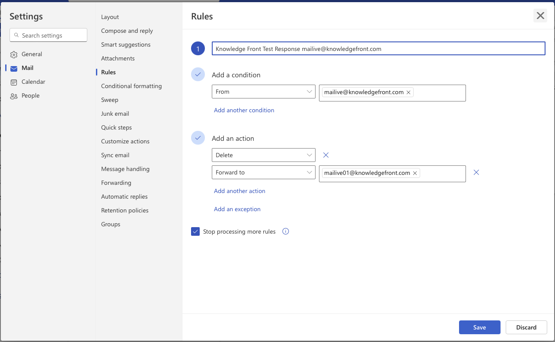Viewport: 555px width, 342px height.
Task: Click the Forward to recipients field
Action: tap(392, 174)
